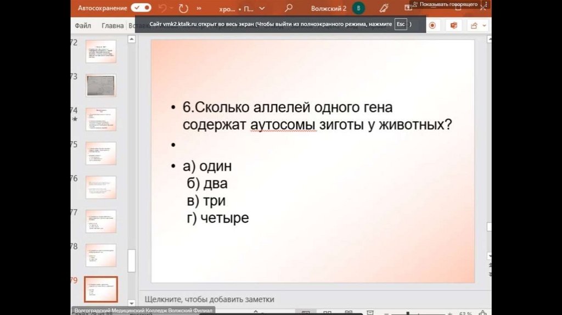The image size is (562, 315).
Task: Open the file name dropdown arrow
Action: [x=261, y=9]
